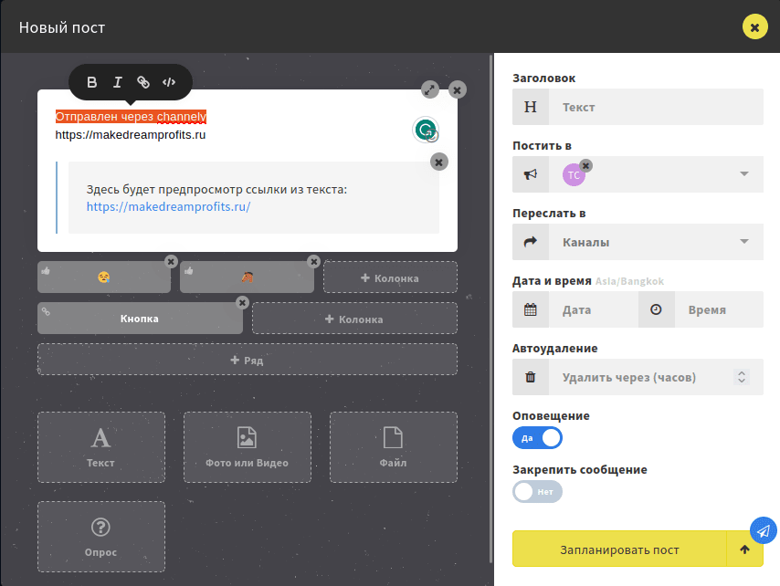
Task: Add a Текст content block
Action: [x=101, y=447]
